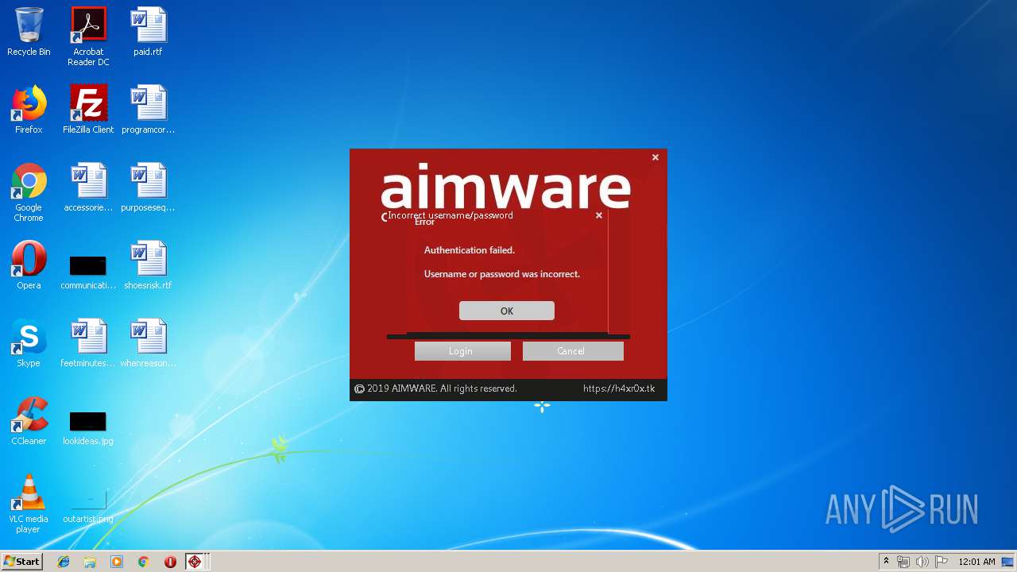Open the h4xr0x.tk link

pos(619,388)
